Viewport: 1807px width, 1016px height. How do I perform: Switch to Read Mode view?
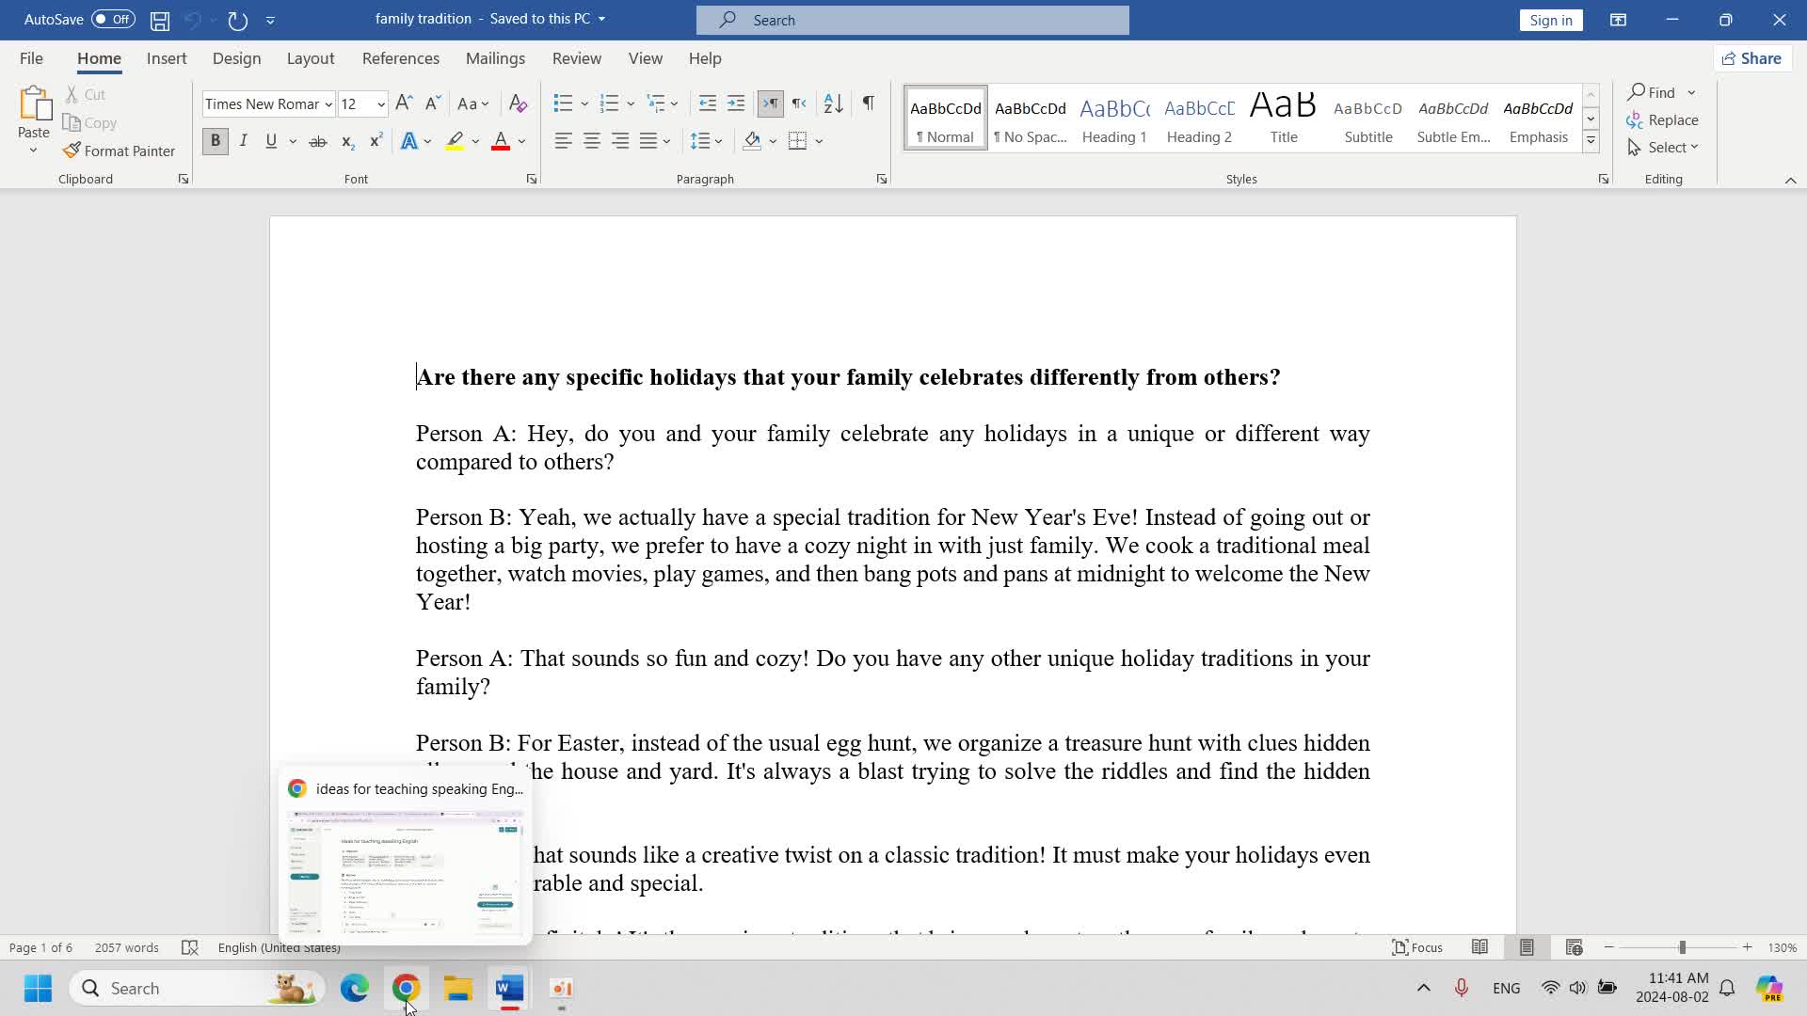click(x=1479, y=947)
